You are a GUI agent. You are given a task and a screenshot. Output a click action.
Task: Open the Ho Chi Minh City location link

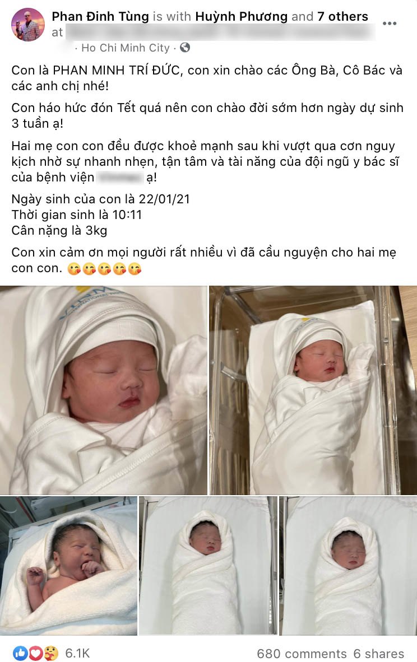tap(125, 48)
